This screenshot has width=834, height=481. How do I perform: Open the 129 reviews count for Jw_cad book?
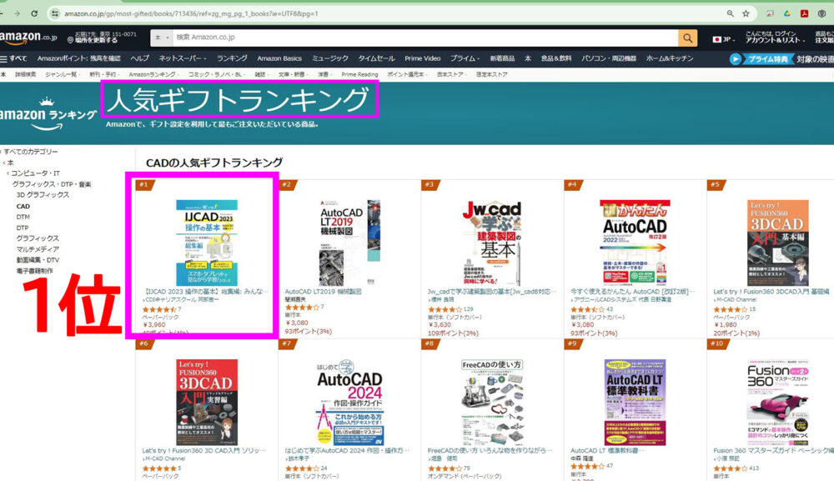point(468,309)
